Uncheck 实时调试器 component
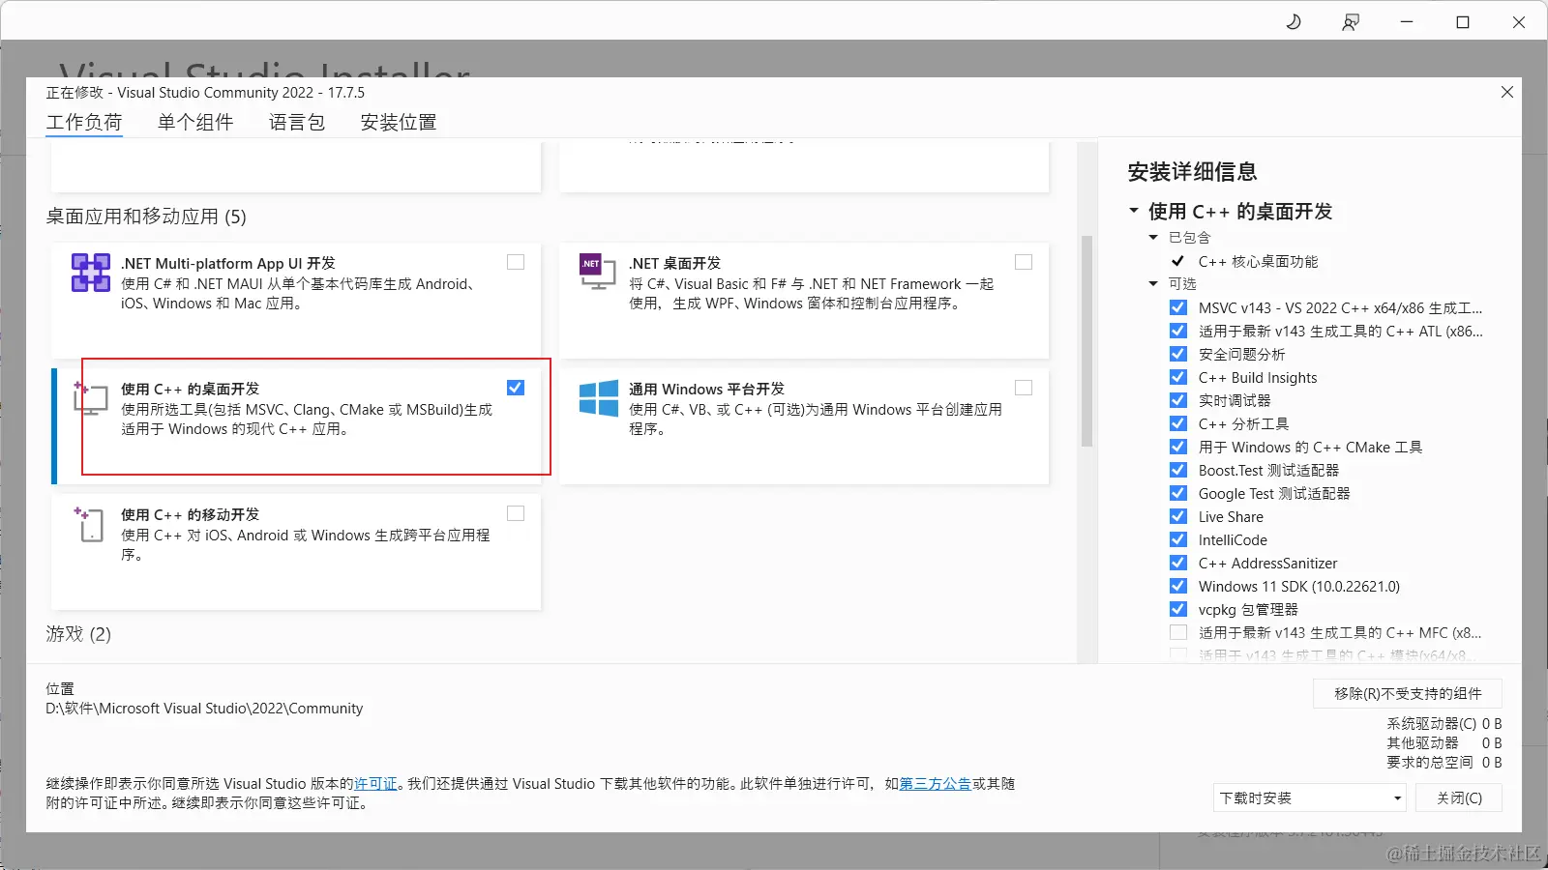Viewport: 1548px width, 870px height. 1178,400
